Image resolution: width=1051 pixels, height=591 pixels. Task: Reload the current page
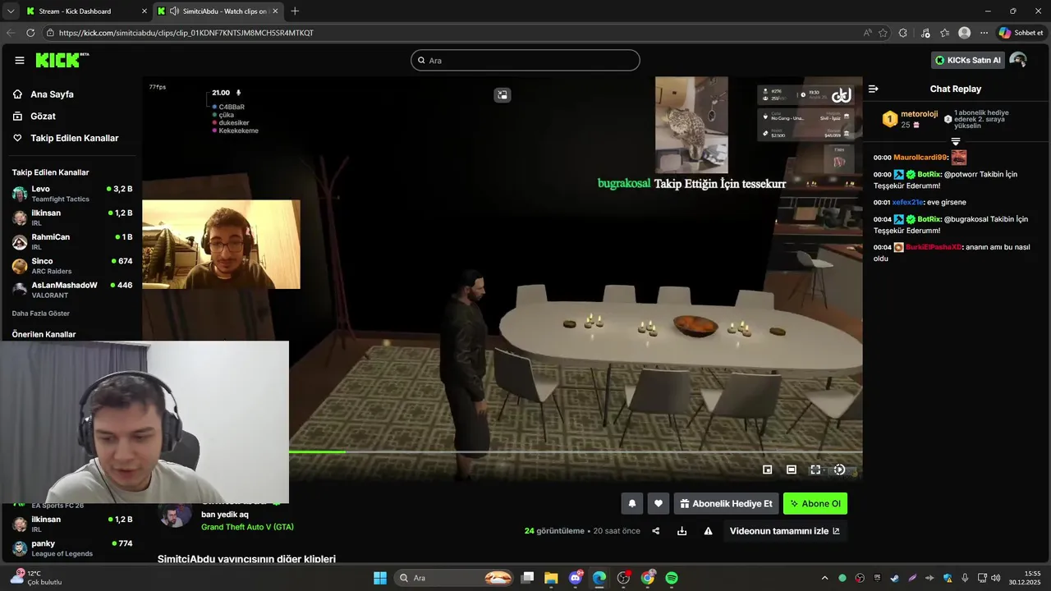[x=30, y=33]
